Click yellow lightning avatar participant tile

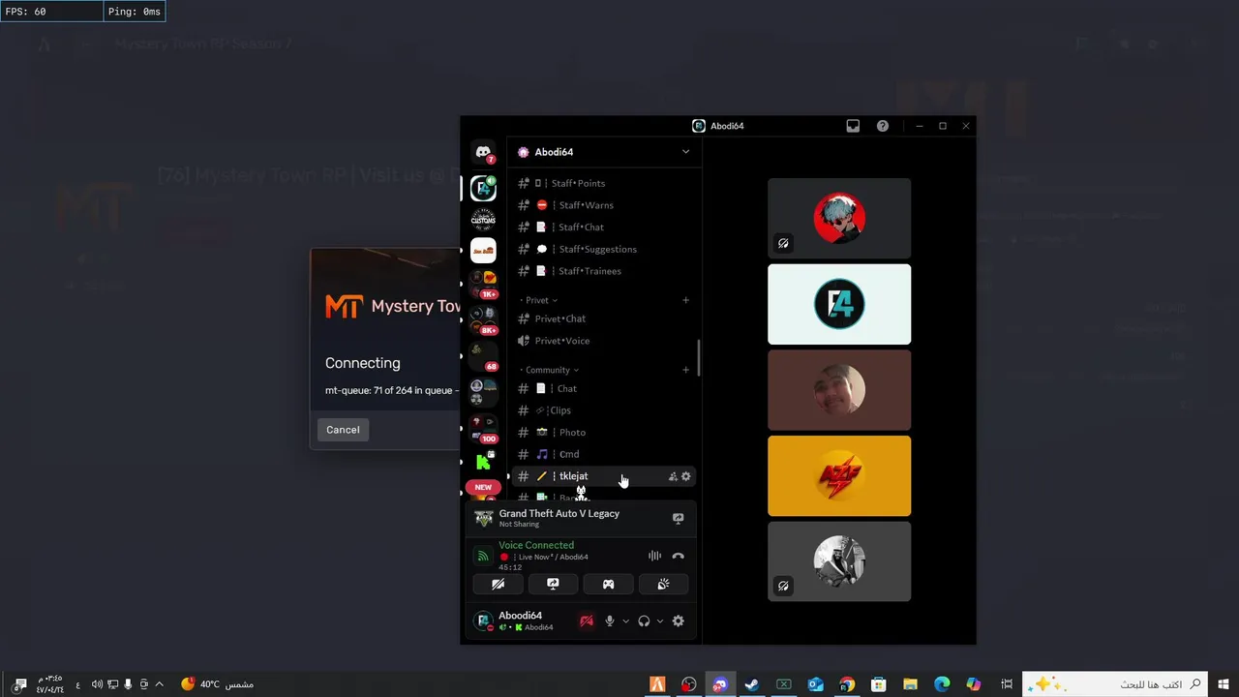[839, 475]
